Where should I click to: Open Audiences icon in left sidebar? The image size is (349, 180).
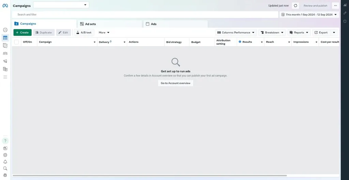(x=5, y=53)
